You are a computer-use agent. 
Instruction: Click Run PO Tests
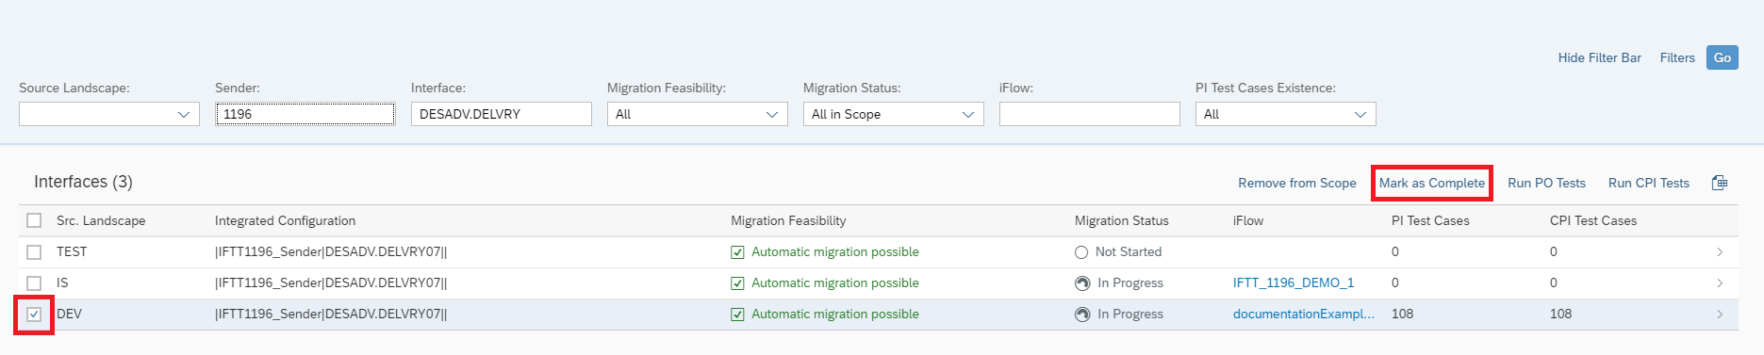(x=1546, y=183)
